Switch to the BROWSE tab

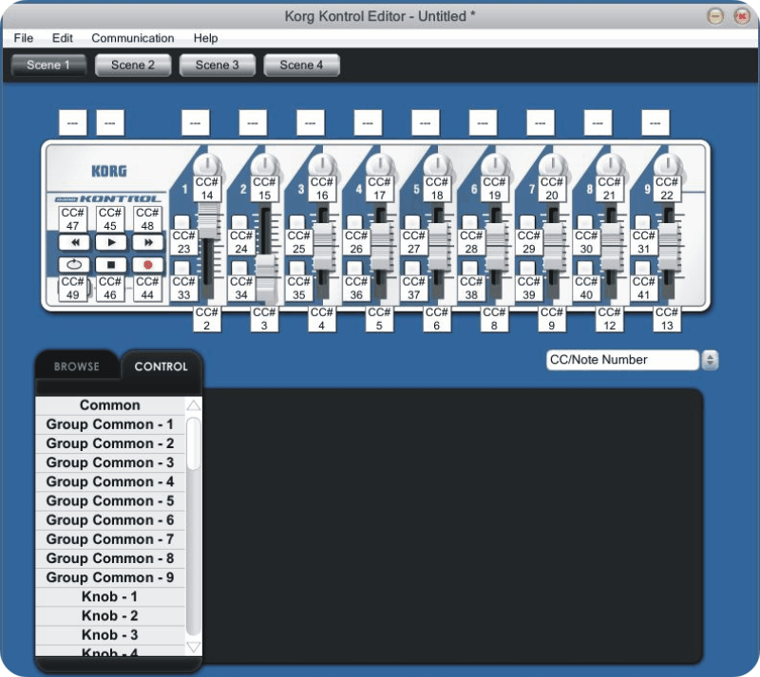[76, 367]
